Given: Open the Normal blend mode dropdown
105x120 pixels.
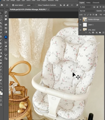Looking at the screenshot, I should (87, 11).
